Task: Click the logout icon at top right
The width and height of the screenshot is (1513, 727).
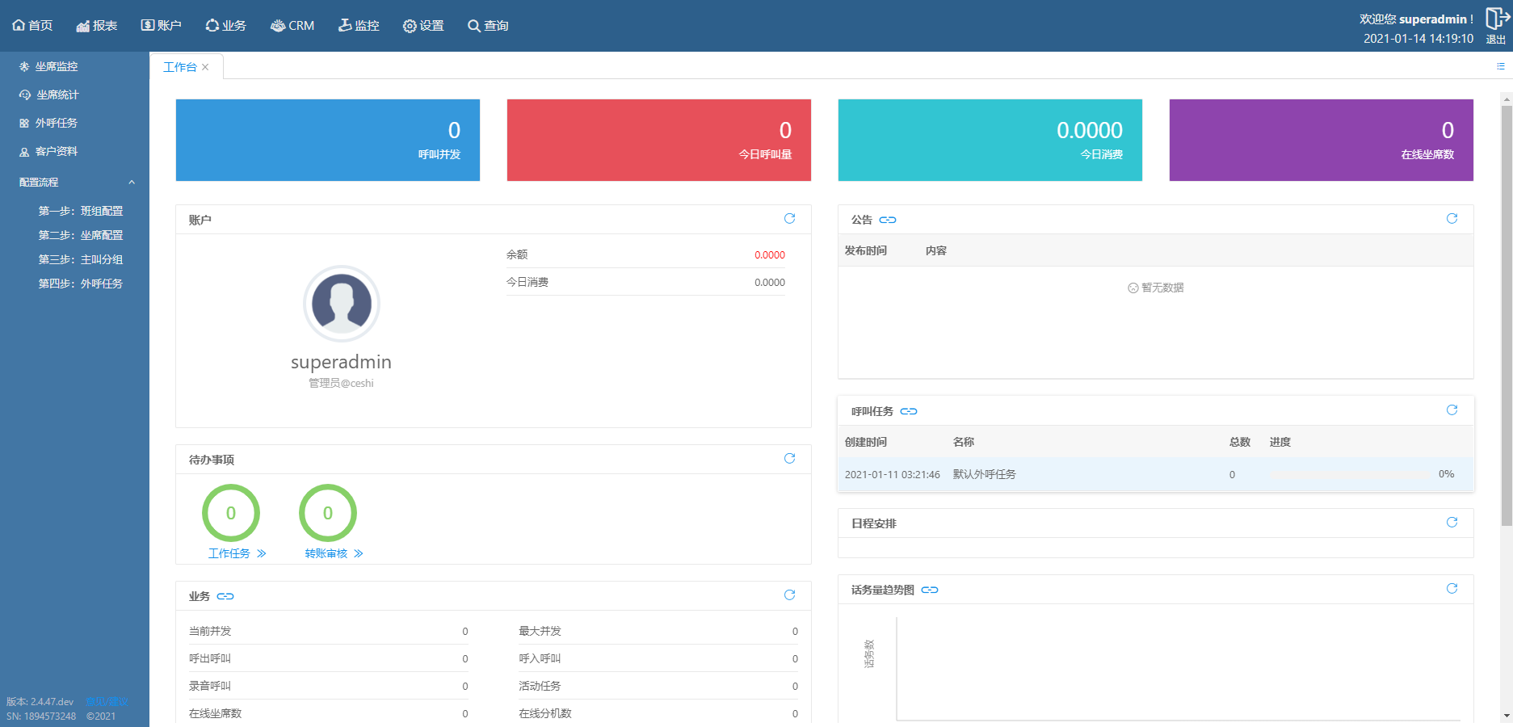Action: 1495,19
